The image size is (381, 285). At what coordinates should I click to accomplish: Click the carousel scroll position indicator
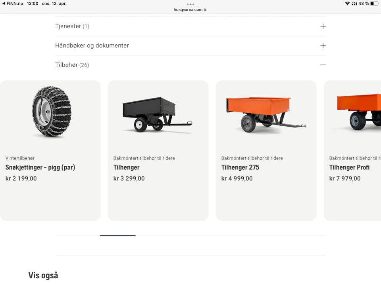coord(118,235)
